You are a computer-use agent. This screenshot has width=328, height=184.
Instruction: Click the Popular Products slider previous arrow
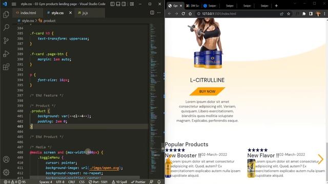(x=169, y=159)
